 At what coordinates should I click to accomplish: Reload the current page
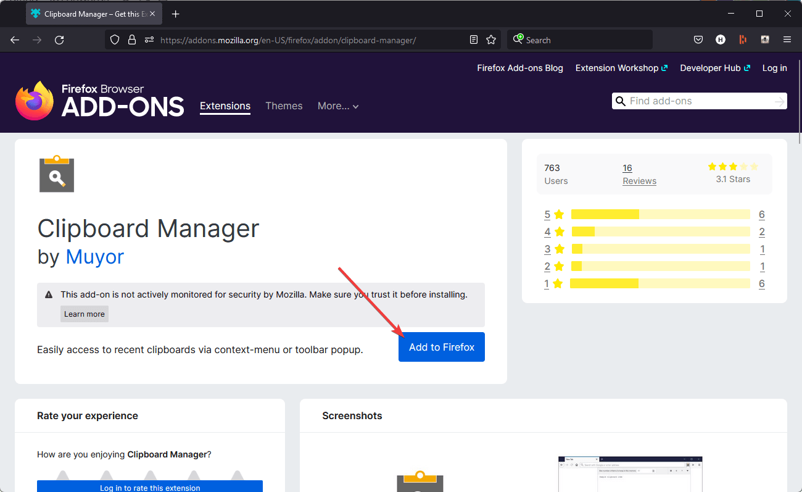pos(59,40)
